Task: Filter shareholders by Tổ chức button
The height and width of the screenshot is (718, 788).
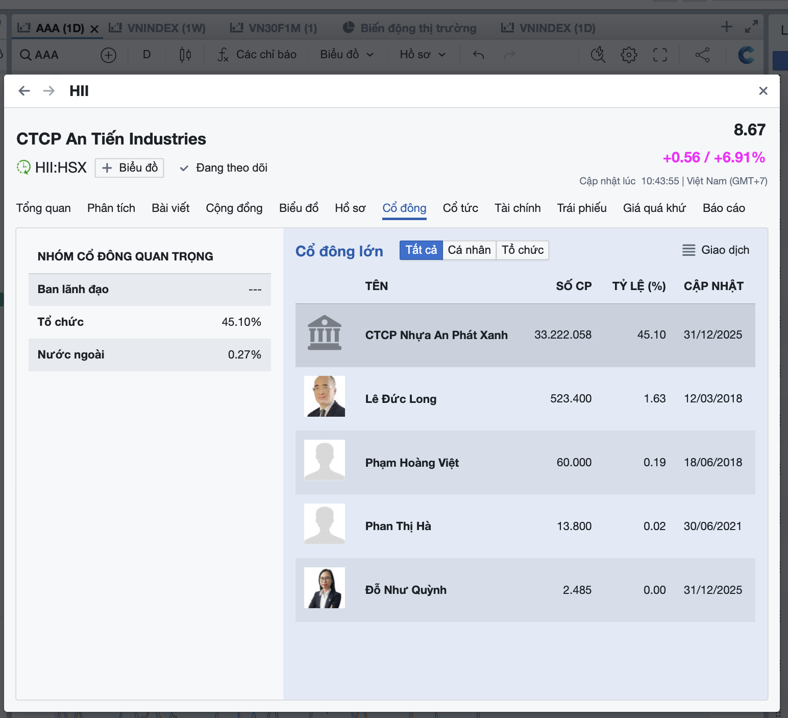Action: (523, 250)
